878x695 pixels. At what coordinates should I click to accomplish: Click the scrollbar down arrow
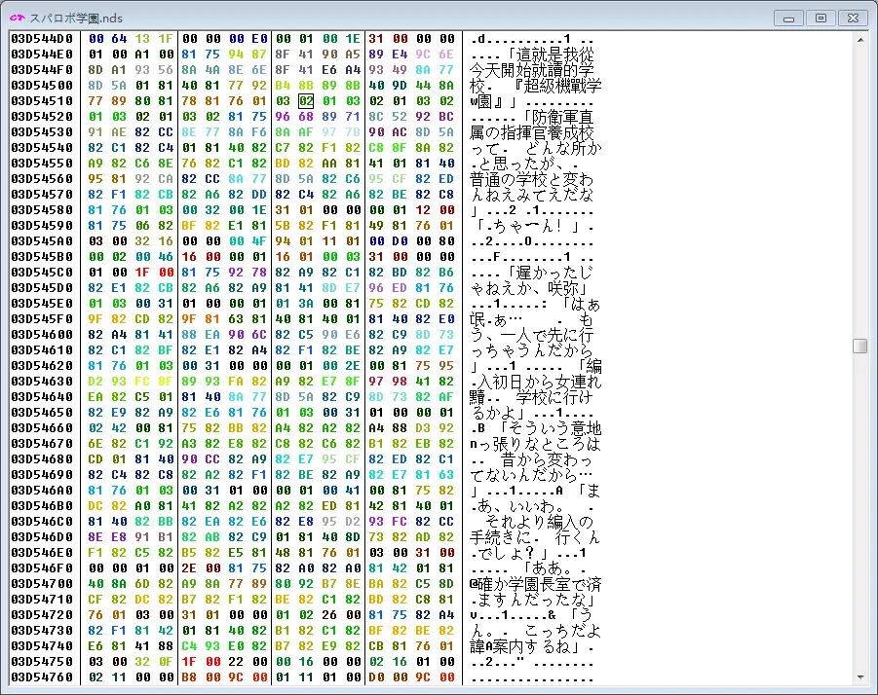pos(859,677)
